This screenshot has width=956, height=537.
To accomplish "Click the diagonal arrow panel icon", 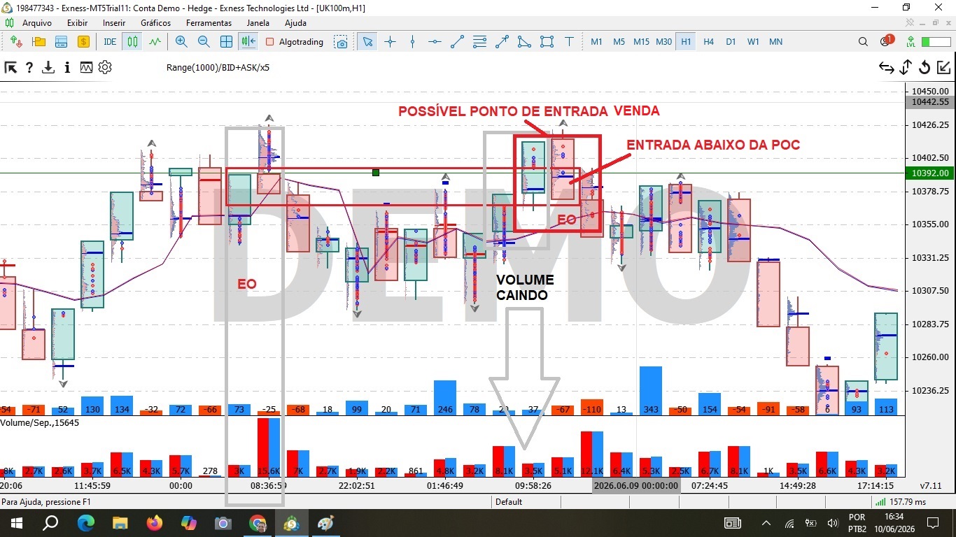I will pos(10,68).
